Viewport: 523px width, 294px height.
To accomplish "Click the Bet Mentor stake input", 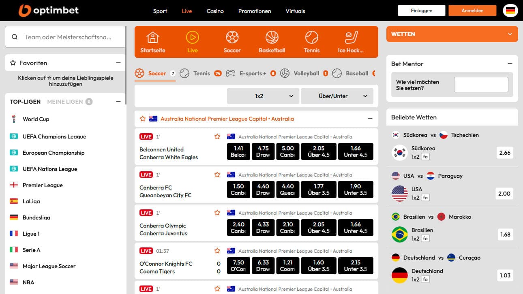I will click(x=481, y=85).
